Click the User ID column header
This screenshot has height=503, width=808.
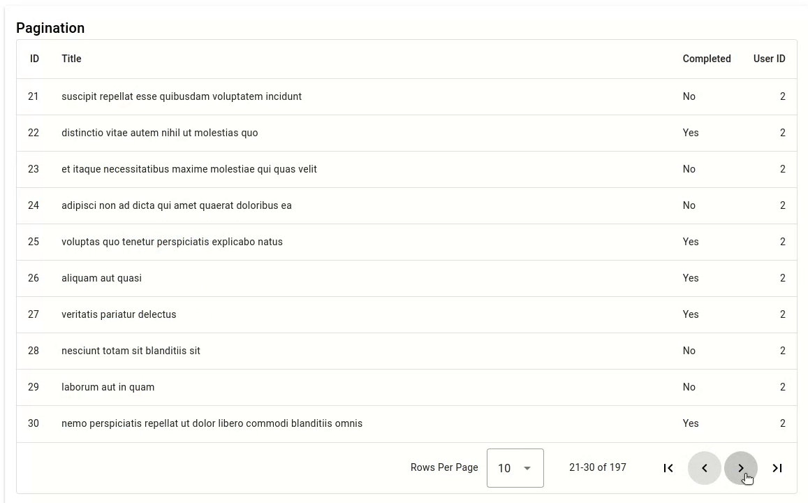[769, 59]
